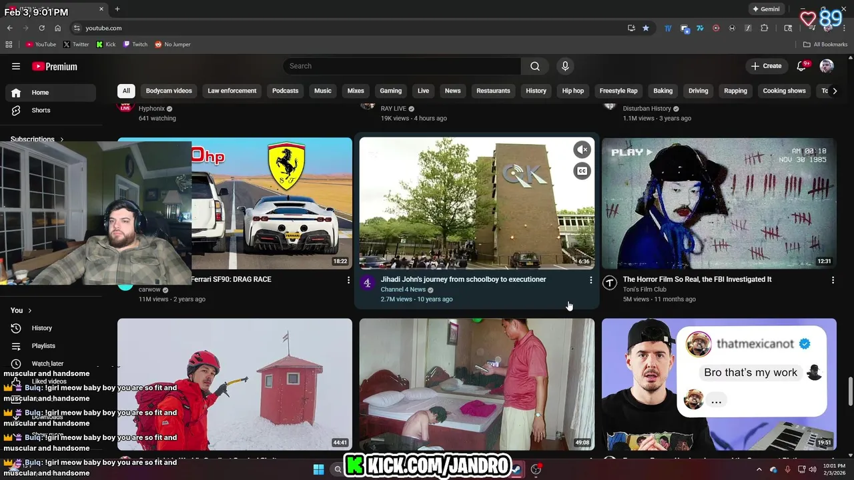Select the Baking chip
Screen dimensions: 854x480
pyautogui.click(x=663, y=91)
